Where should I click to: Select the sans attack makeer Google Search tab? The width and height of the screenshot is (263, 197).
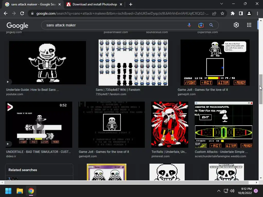(x=33, y=5)
